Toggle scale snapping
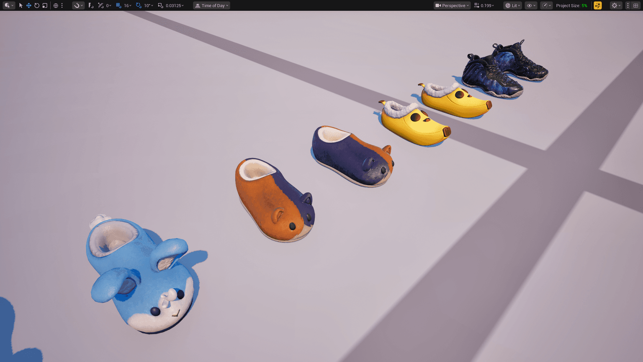 point(160,5)
